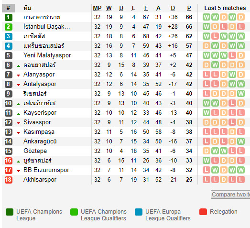The image size is (250, 228).
Task: Click first W result icon for Yeni Malatyaspor
Action: click(207, 55)
